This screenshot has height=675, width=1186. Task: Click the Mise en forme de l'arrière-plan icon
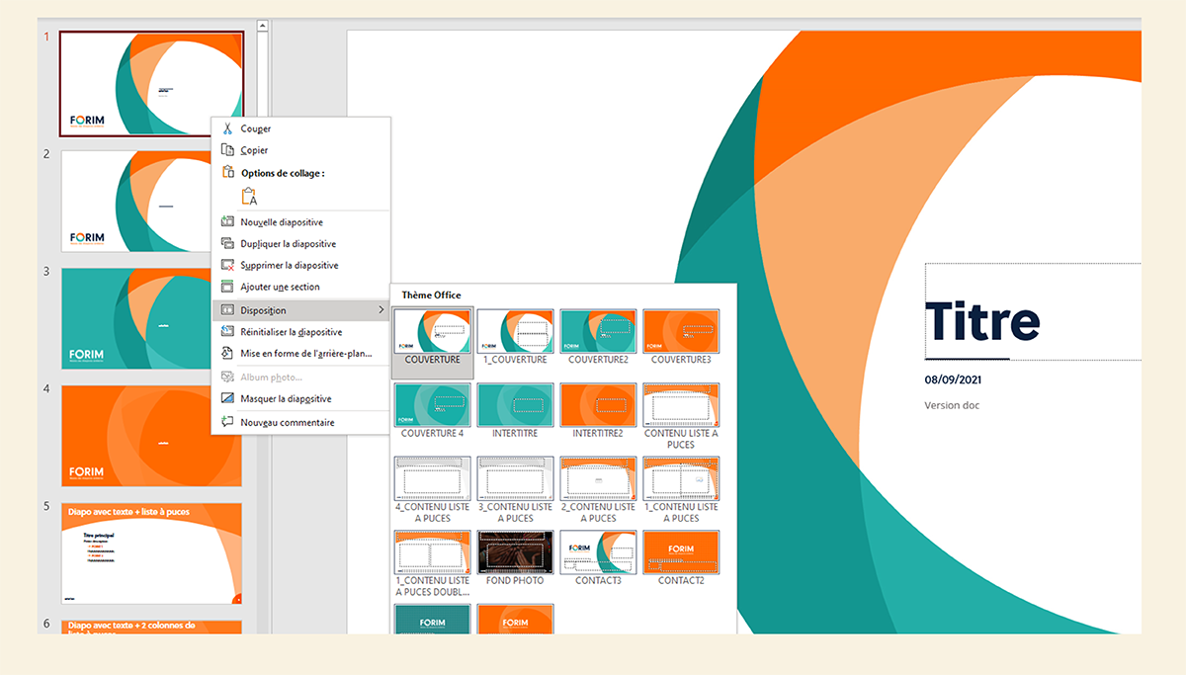[x=227, y=354]
